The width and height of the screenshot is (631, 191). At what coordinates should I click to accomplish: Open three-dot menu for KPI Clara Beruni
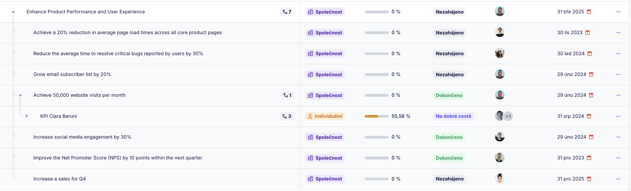point(618,116)
